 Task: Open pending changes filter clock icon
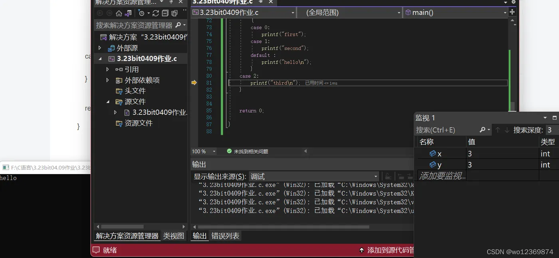[x=141, y=13]
